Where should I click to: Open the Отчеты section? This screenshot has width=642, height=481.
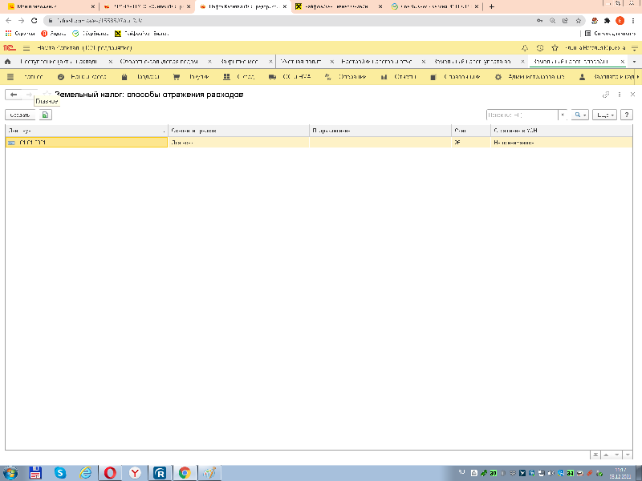point(398,76)
